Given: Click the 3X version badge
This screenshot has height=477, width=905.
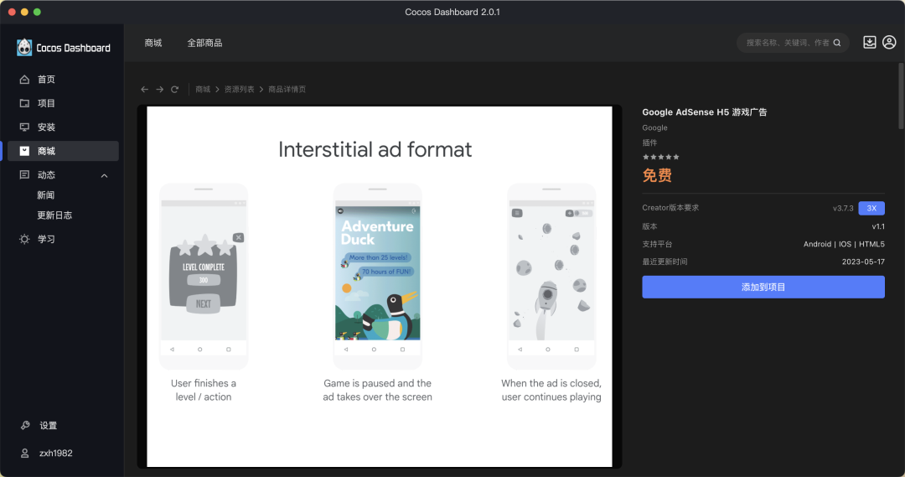Looking at the screenshot, I should point(871,208).
